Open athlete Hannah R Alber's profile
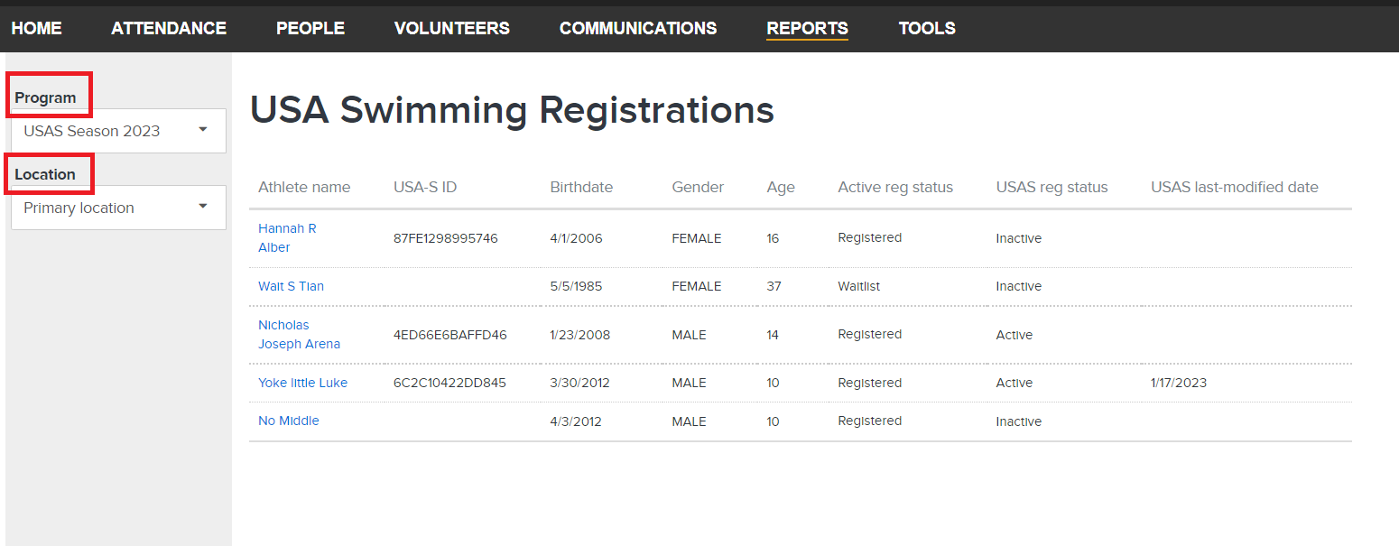Viewport: 1399px width, 546px height. 287,238
